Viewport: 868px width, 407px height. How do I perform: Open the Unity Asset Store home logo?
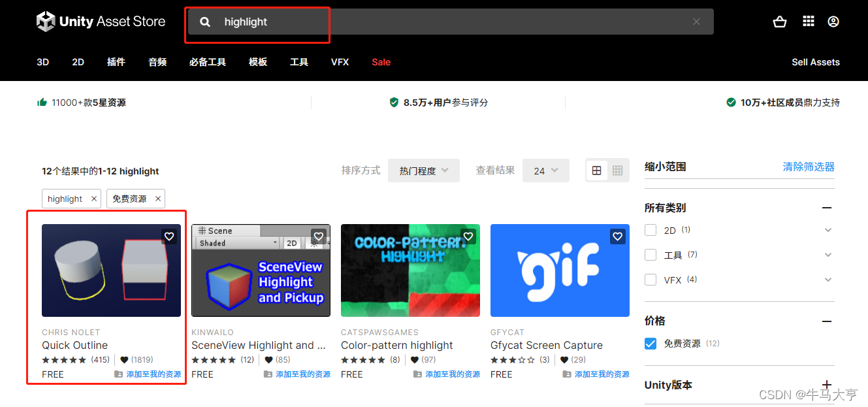(x=101, y=22)
